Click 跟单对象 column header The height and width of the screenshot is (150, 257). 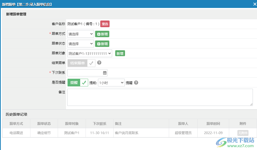pos(72,124)
